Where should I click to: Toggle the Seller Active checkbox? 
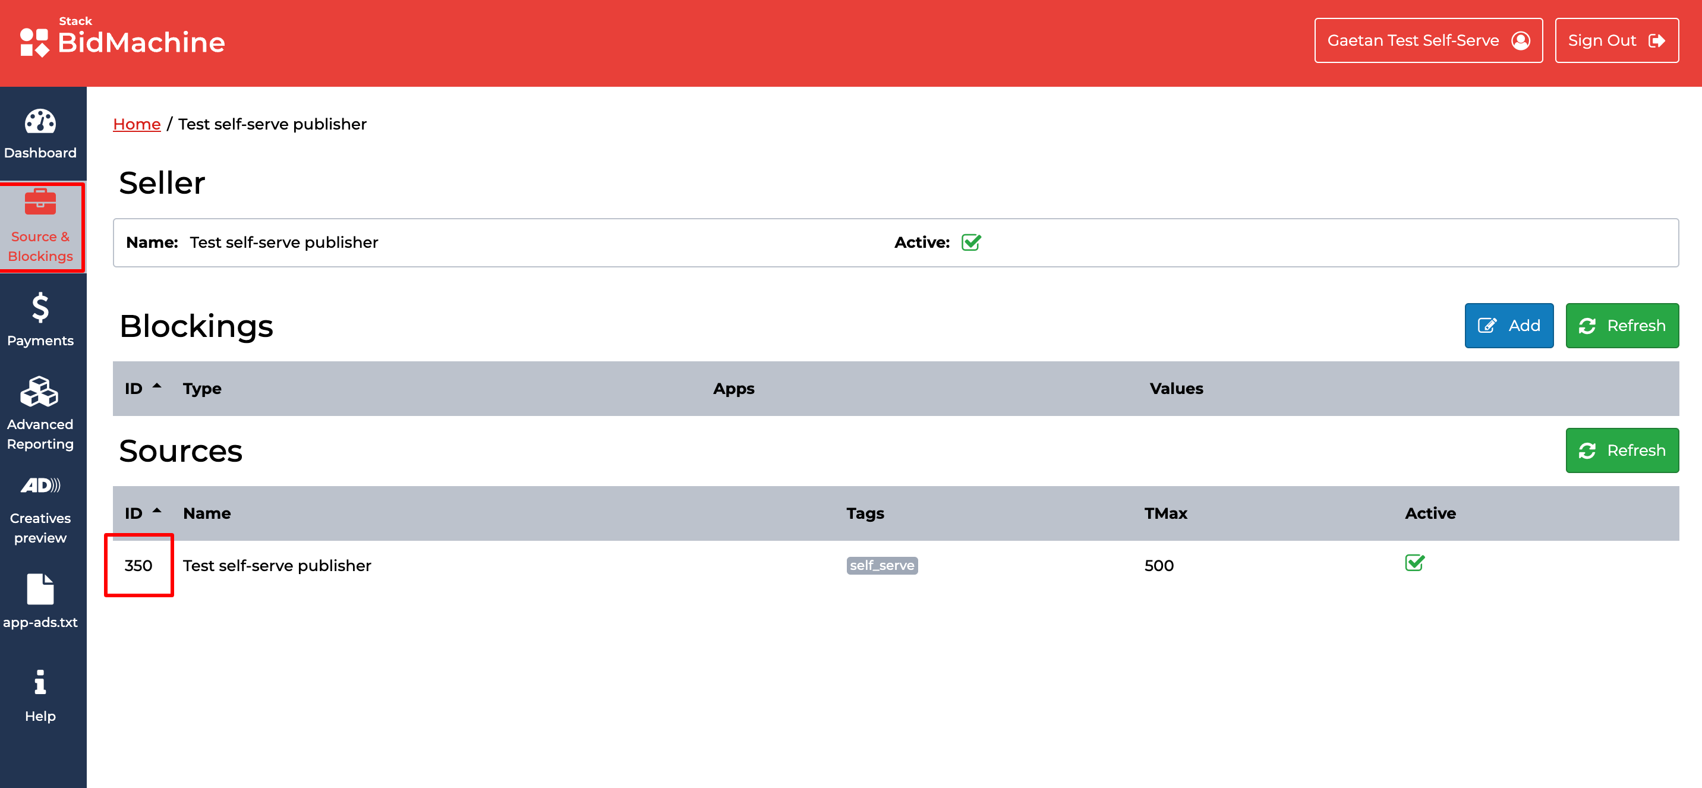point(970,242)
